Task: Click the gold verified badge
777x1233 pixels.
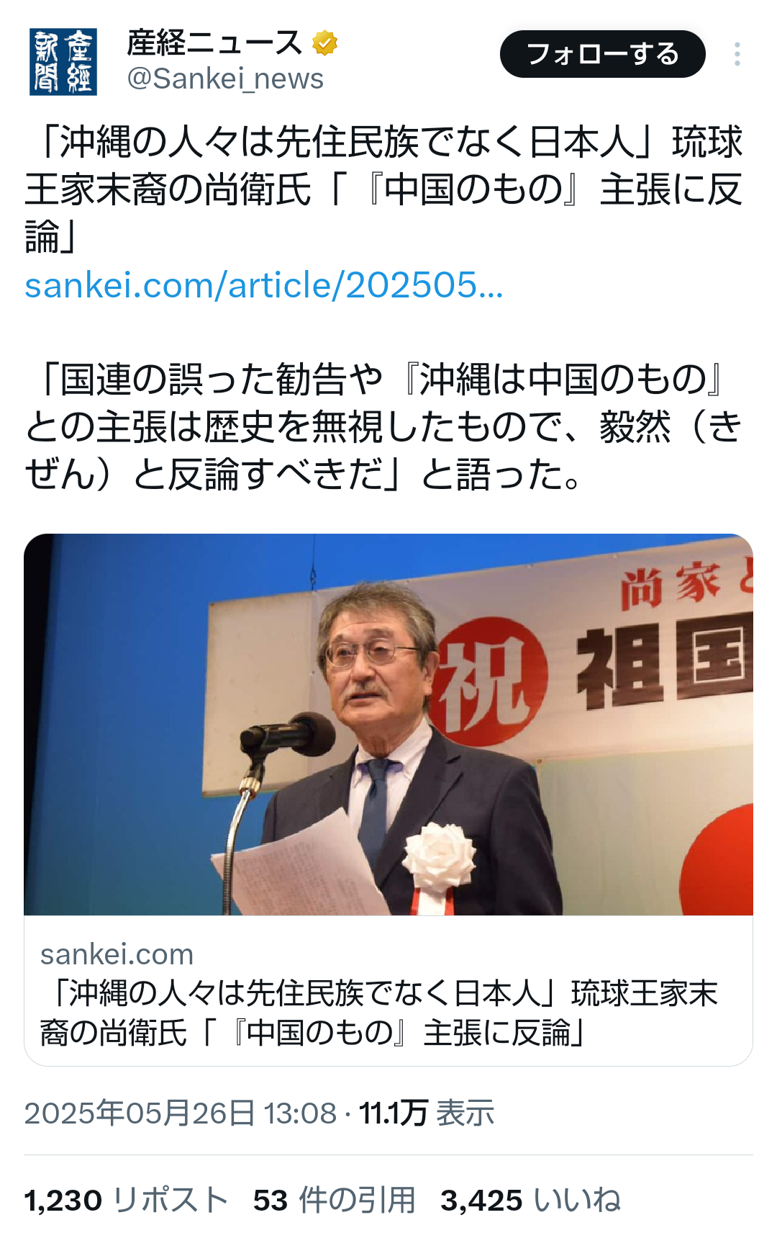Action: pos(324,43)
